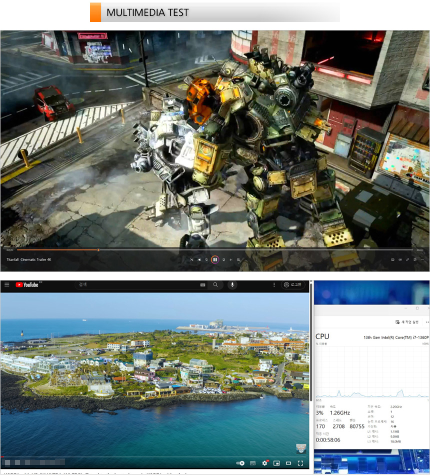Start YouTube voice search microphone

pos(232,285)
